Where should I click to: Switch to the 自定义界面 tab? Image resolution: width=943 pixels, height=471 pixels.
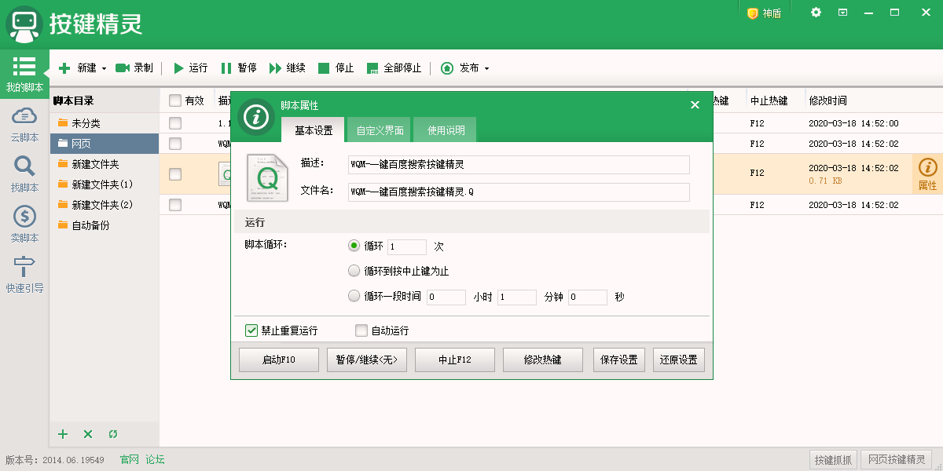coord(380,130)
